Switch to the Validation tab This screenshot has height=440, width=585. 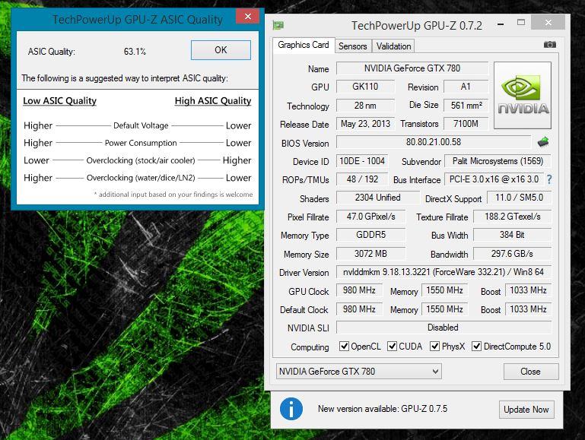coord(393,46)
